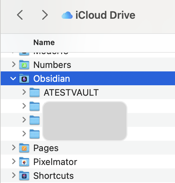Expand the Pages folder
The image size is (175, 183).
[x=14, y=148]
